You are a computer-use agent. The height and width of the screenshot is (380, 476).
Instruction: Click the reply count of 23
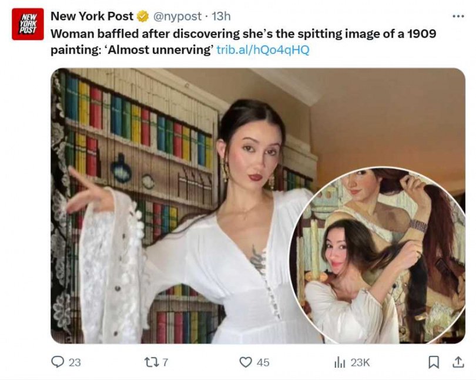75,362
